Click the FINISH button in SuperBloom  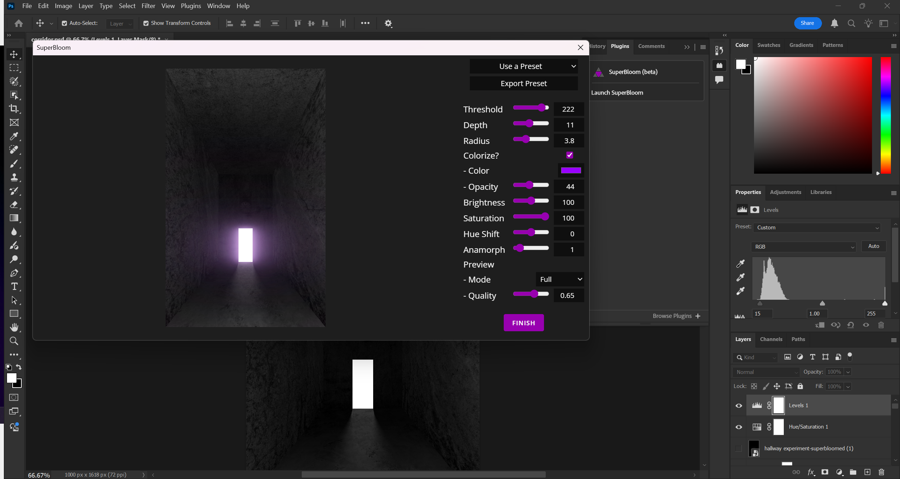(524, 322)
